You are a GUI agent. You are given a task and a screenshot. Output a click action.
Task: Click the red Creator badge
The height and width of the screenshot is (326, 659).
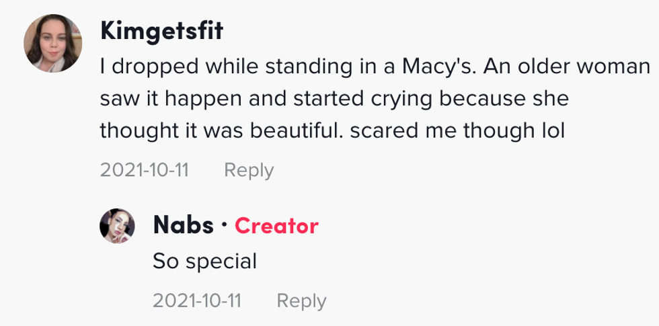[276, 226]
